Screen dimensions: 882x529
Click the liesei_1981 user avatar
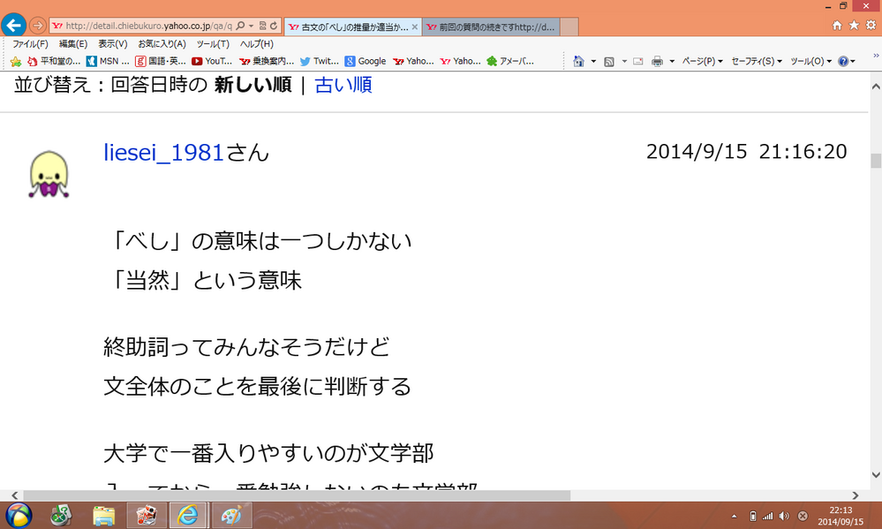49,174
